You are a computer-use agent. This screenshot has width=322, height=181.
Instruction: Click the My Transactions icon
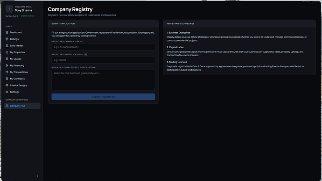click(x=7, y=72)
